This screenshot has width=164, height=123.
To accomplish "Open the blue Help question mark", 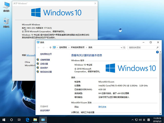I will click(157, 52).
